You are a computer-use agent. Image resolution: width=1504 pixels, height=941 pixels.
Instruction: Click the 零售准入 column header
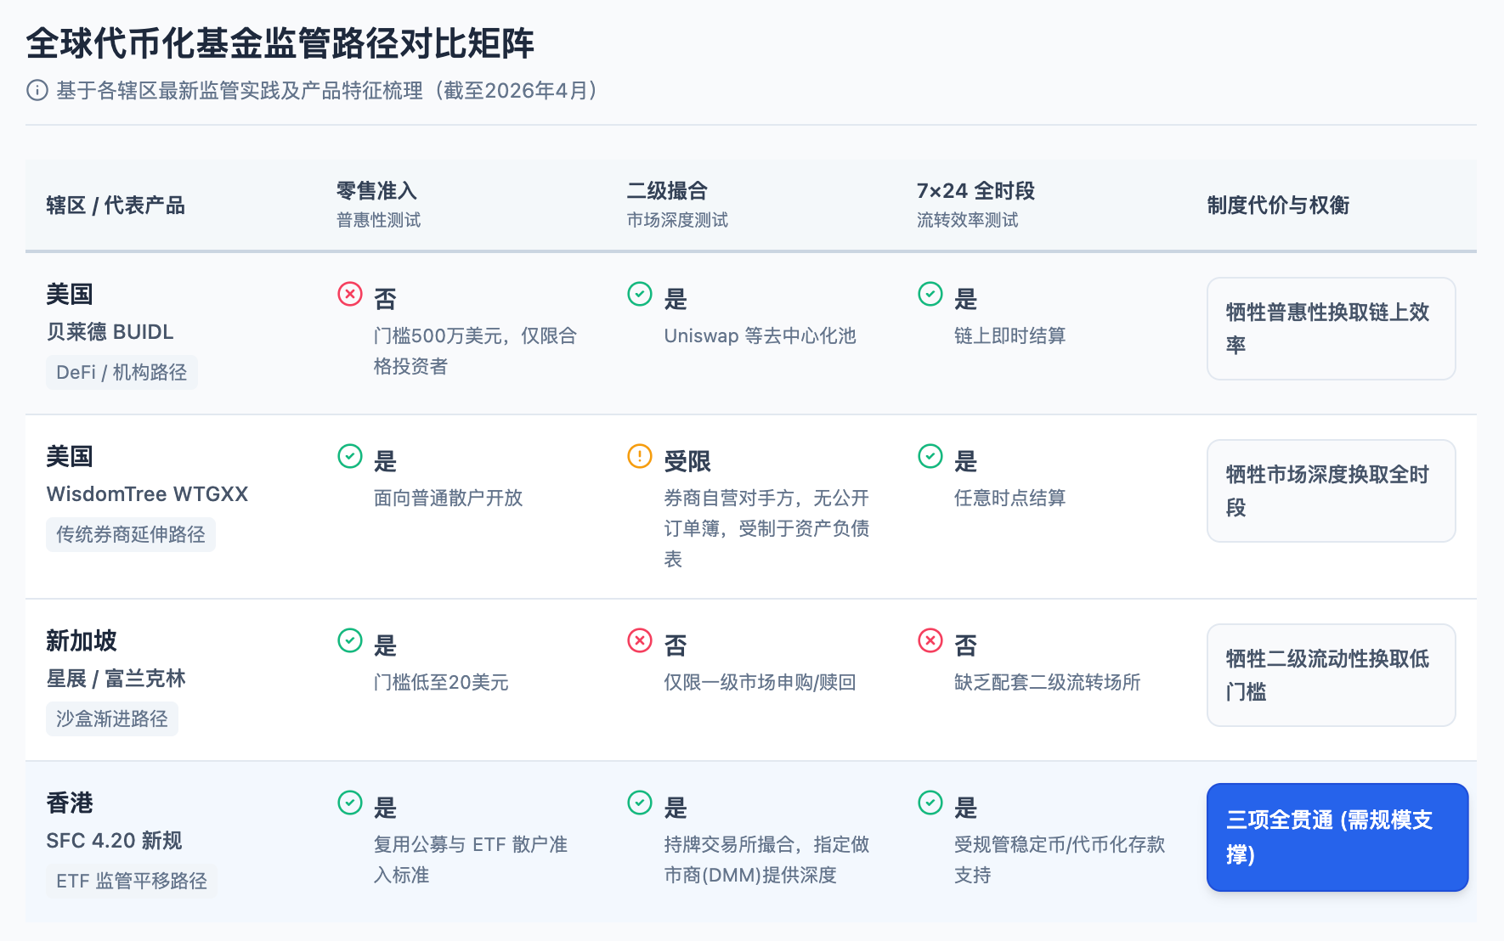377,191
